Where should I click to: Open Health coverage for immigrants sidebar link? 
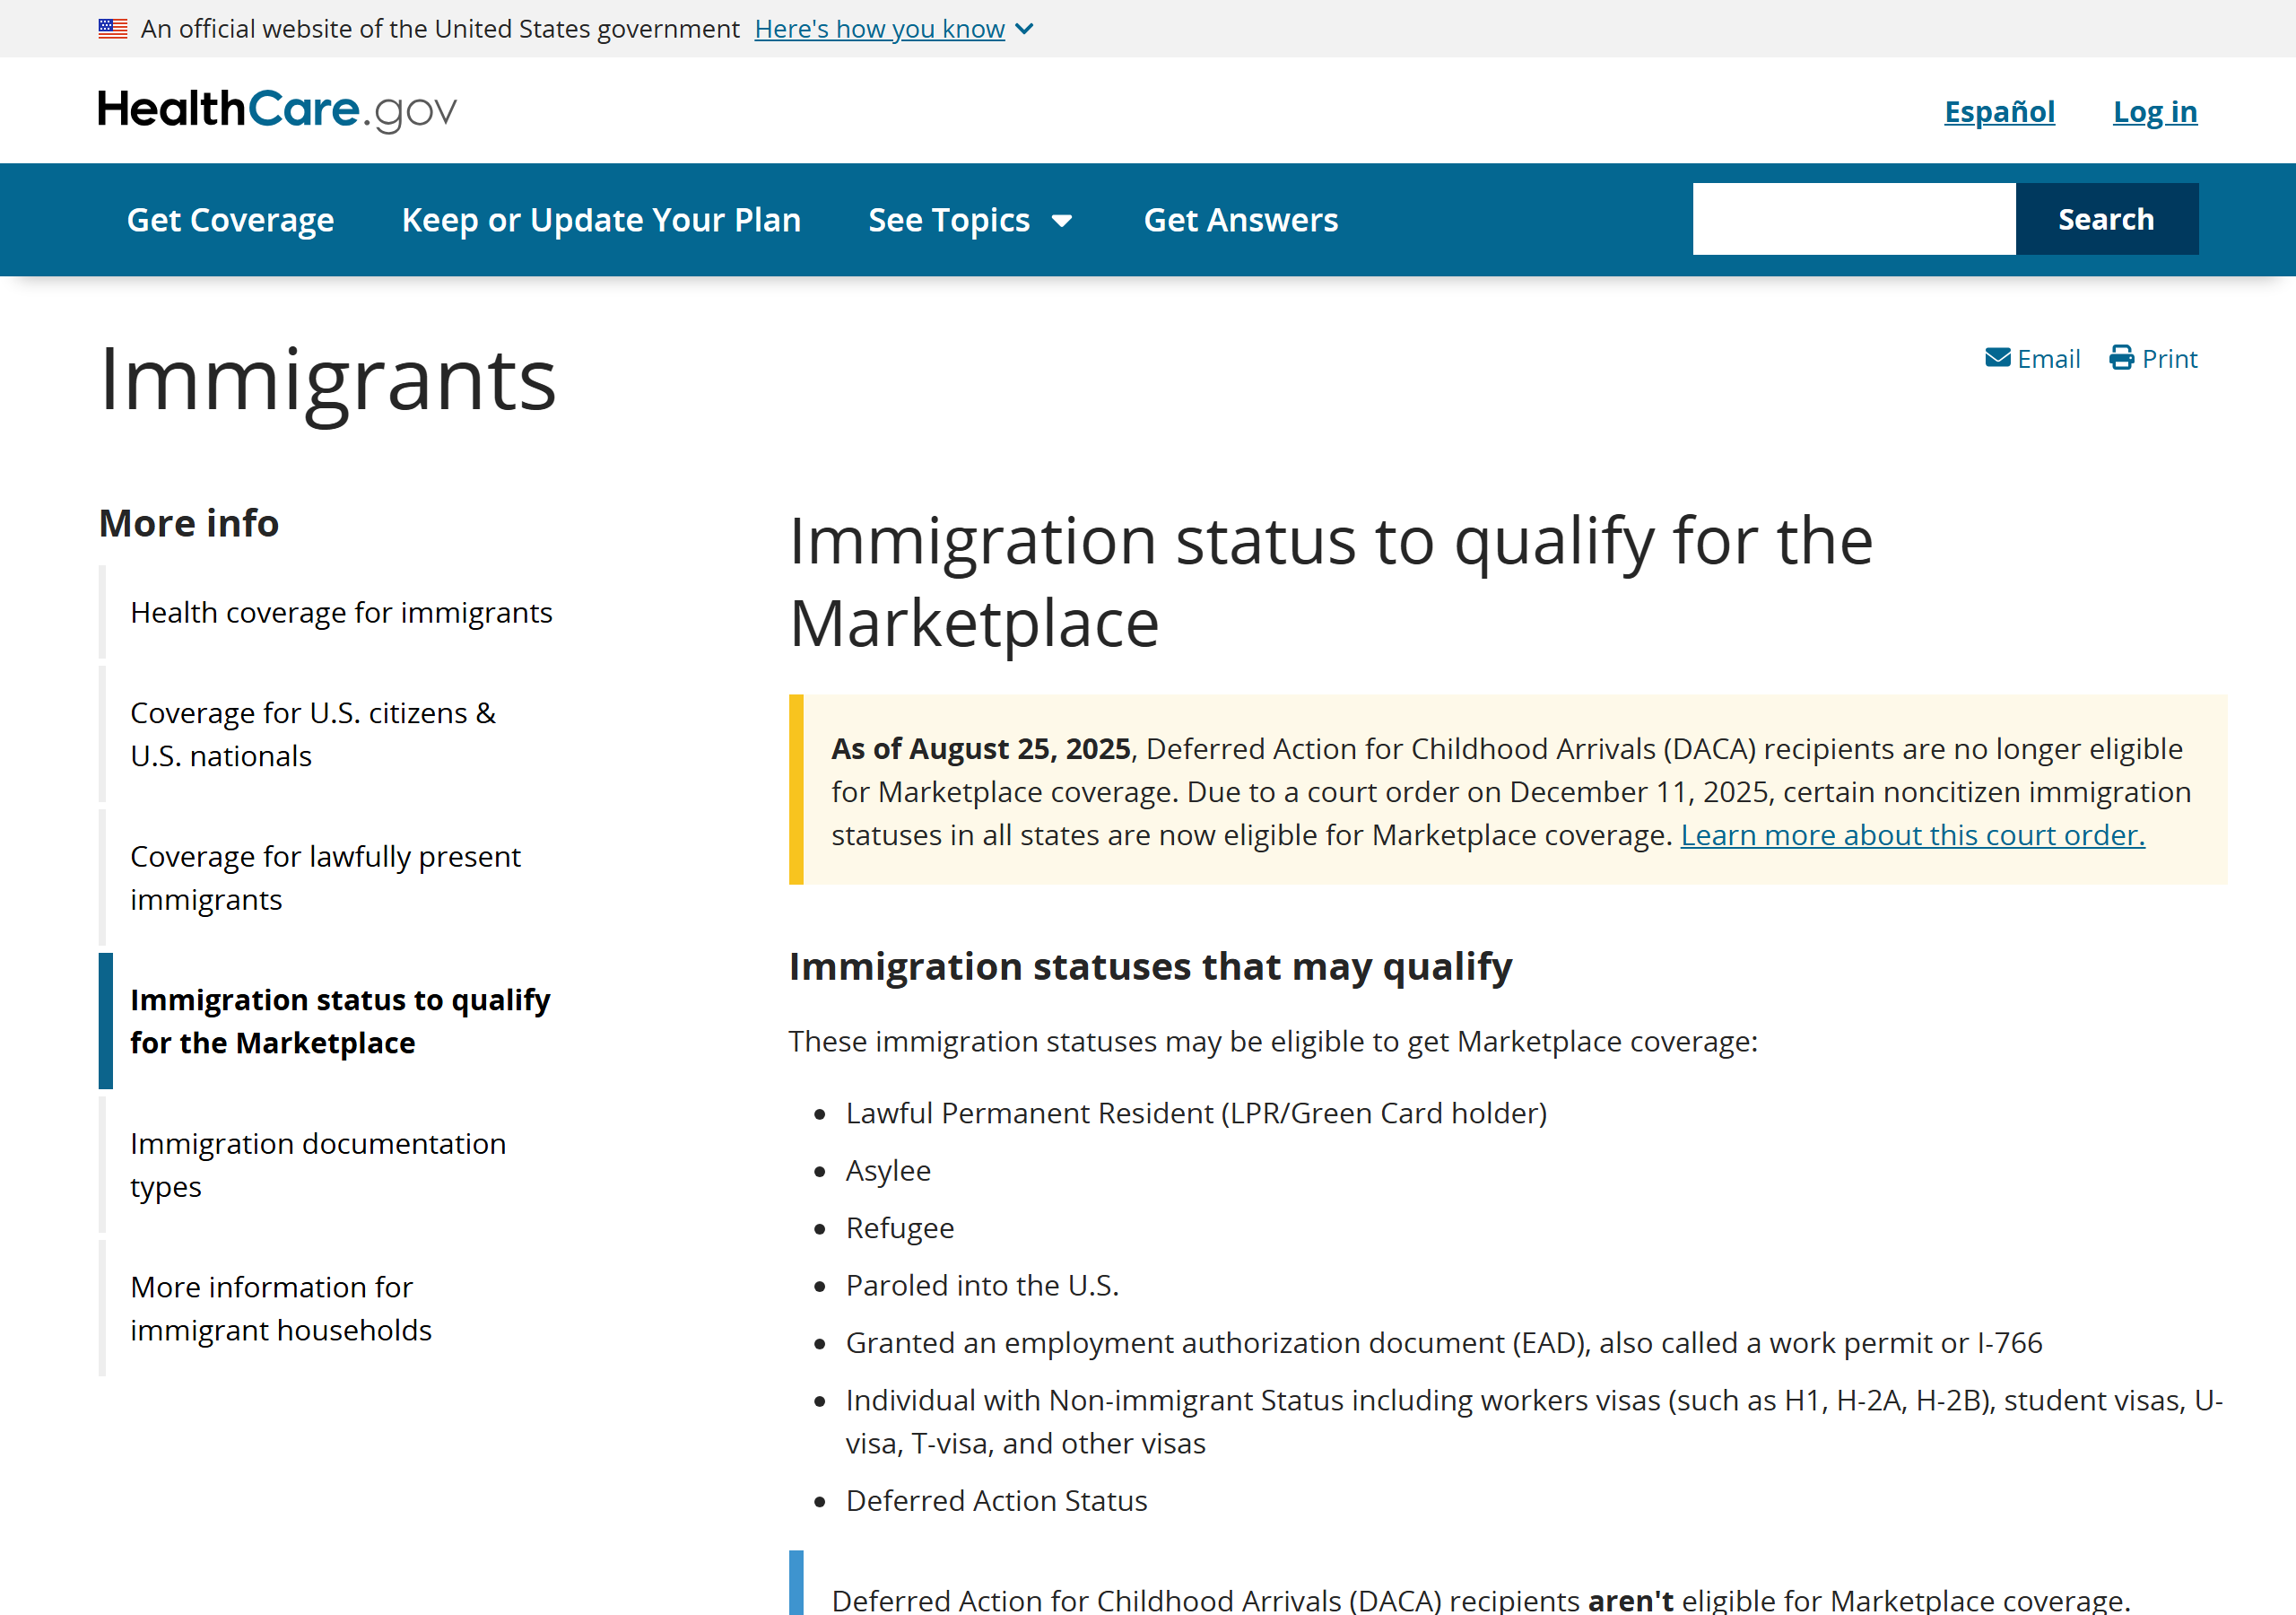pos(341,613)
